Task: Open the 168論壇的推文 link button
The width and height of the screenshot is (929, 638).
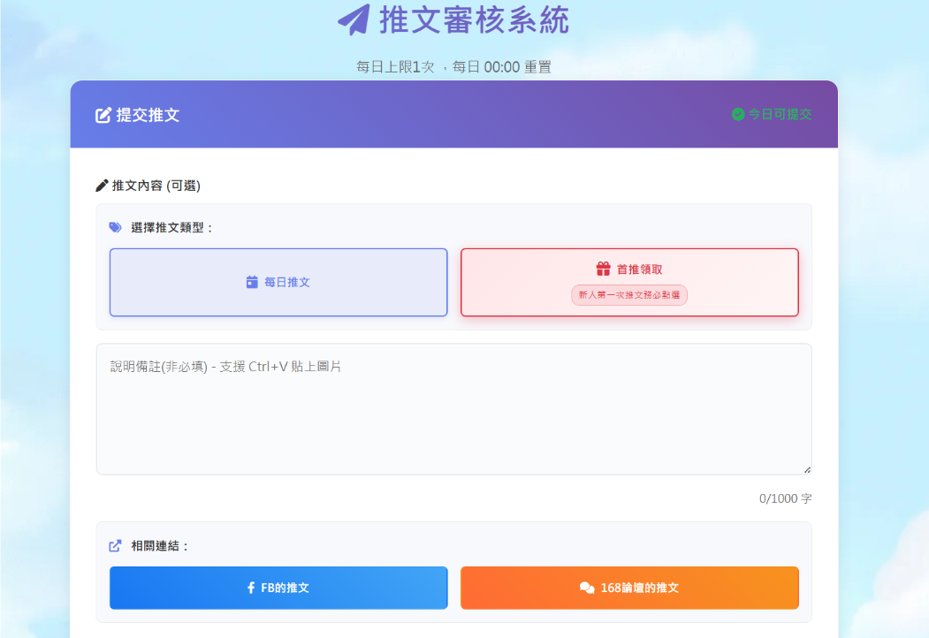Action: [630, 588]
